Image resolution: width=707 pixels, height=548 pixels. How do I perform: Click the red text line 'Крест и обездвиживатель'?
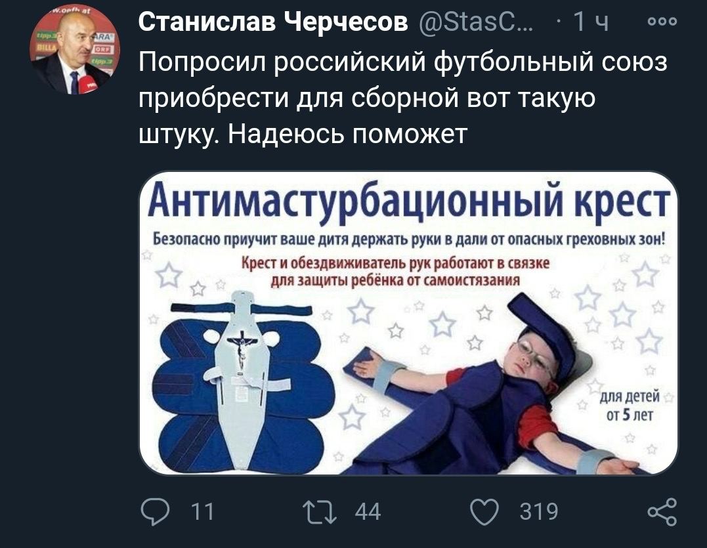click(395, 263)
